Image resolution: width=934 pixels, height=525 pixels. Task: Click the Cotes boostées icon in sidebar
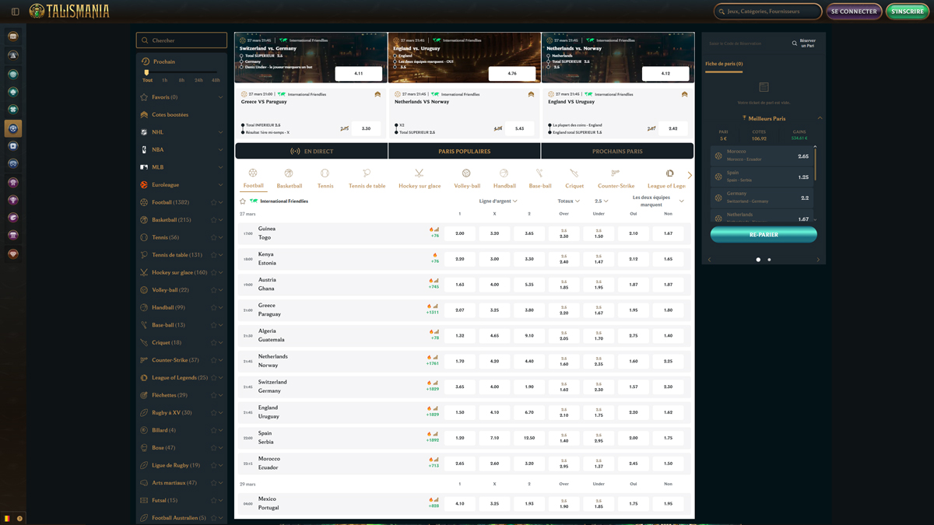pyautogui.click(x=144, y=115)
